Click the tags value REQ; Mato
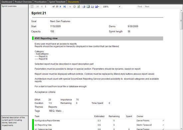Image resolution: width=183 pixels, height=130 pixels. (56, 111)
